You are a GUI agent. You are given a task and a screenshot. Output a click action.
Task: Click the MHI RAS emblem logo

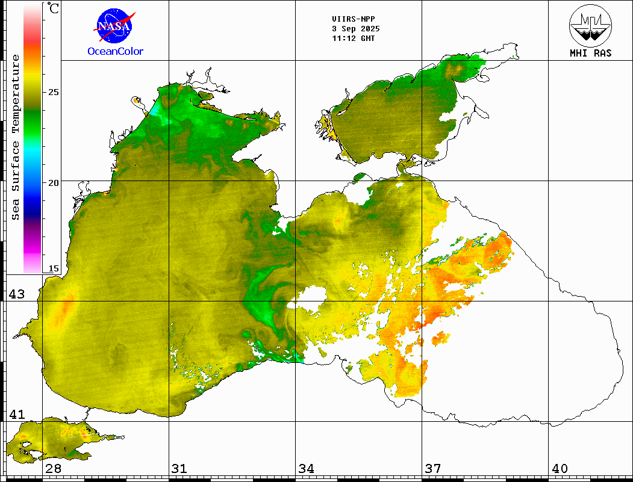coord(590,25)
